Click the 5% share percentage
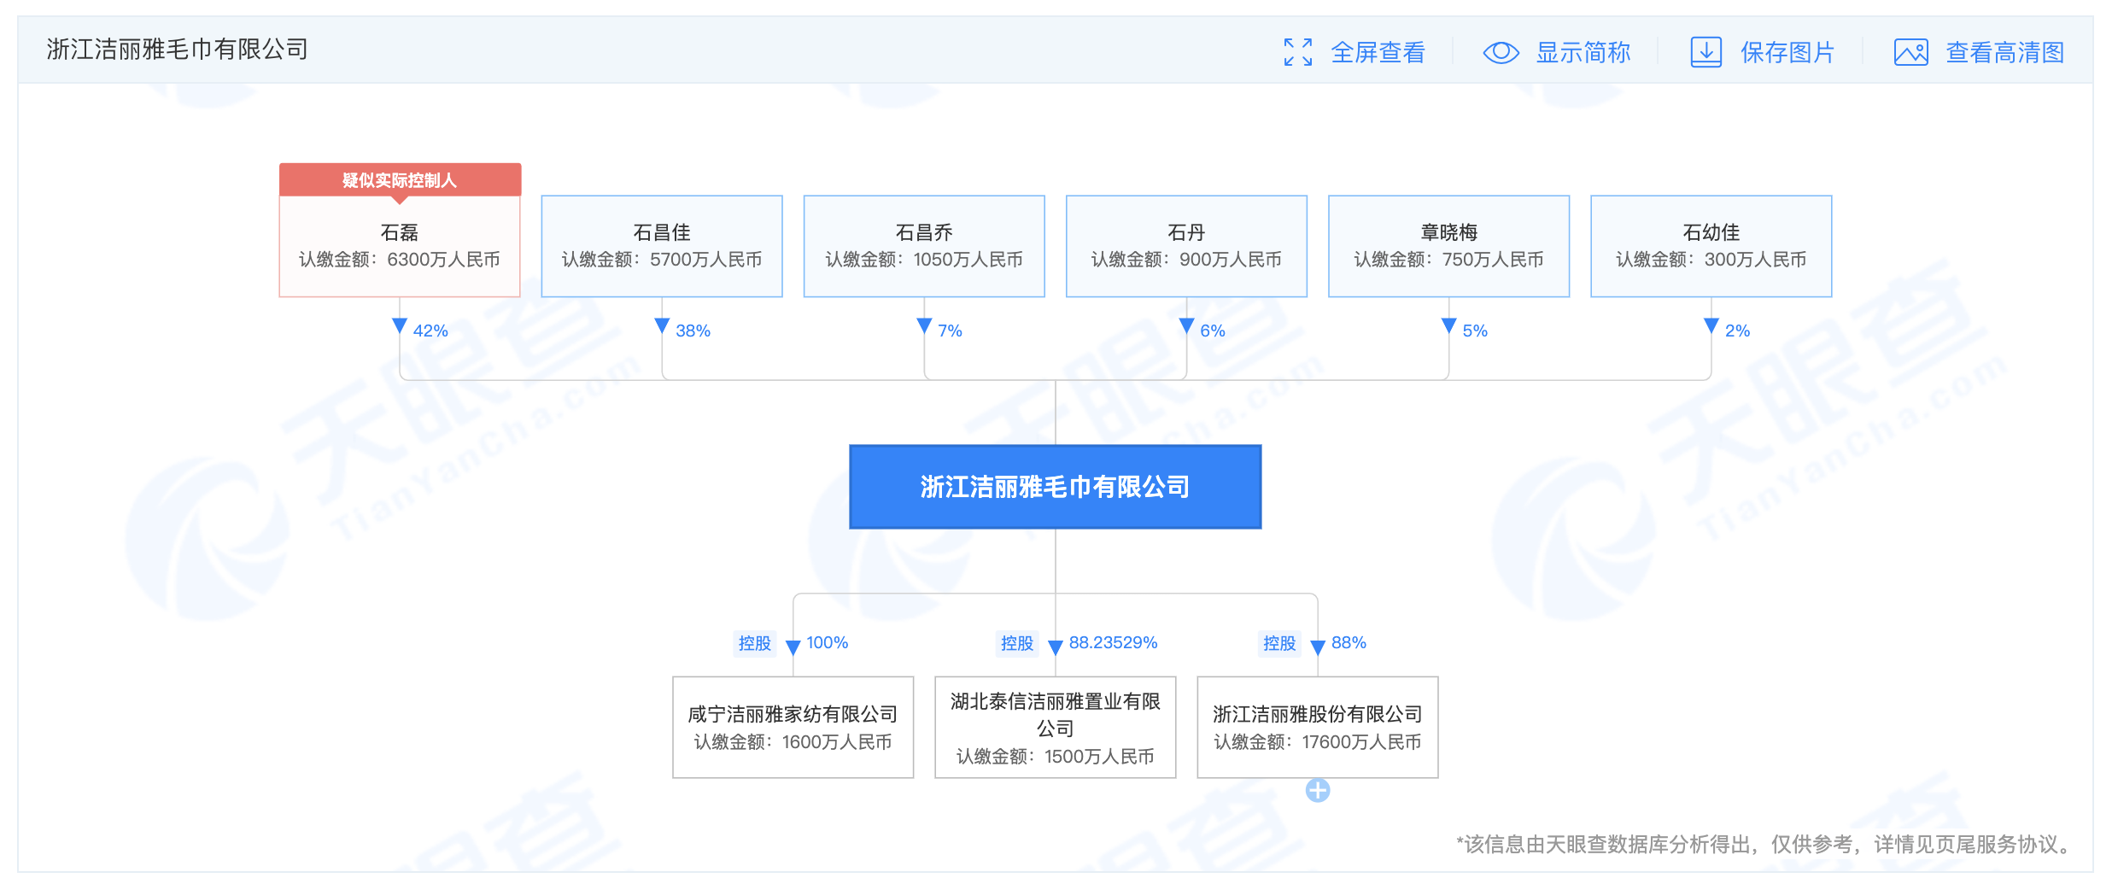The width and height of the screenshot is (2118, 878). [x=1475, y=331]
